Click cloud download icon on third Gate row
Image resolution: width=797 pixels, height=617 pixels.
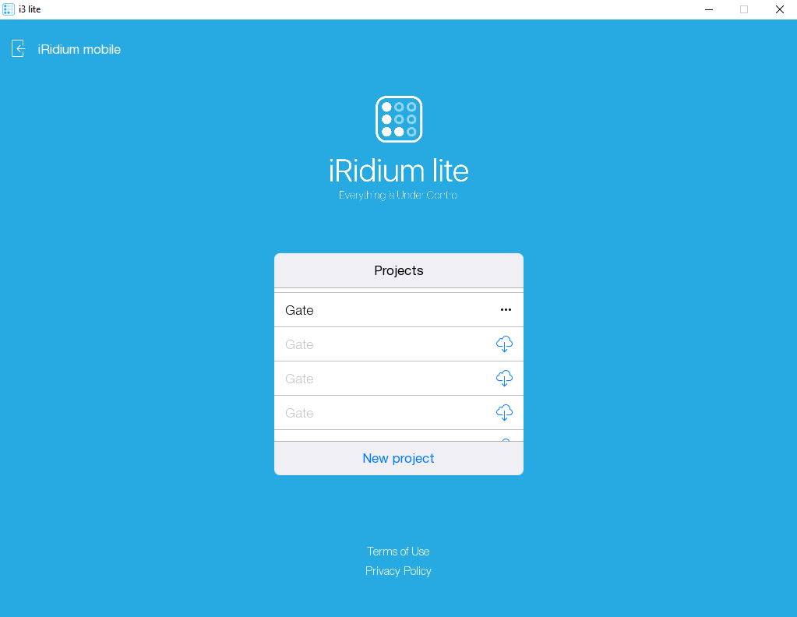click(504, 379)
